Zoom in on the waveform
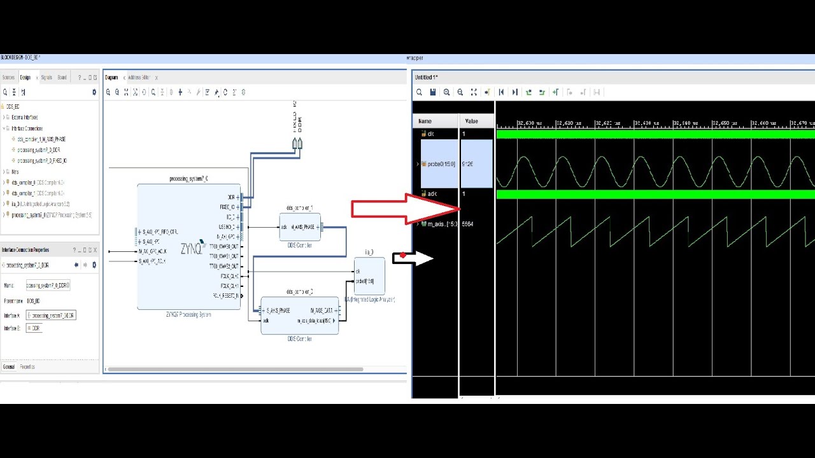Screen dimensions: 815x458 click(x=446, y=92)
